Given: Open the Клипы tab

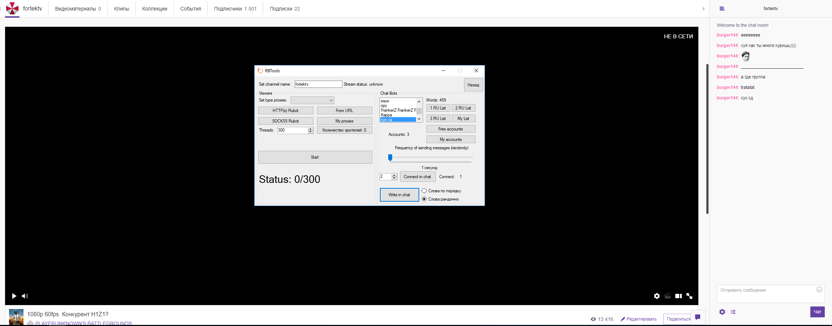Looking at the screenshot, I should coord(121,9).
